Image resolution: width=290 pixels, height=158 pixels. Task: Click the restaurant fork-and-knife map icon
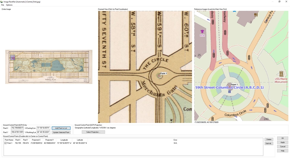(256, 15)
